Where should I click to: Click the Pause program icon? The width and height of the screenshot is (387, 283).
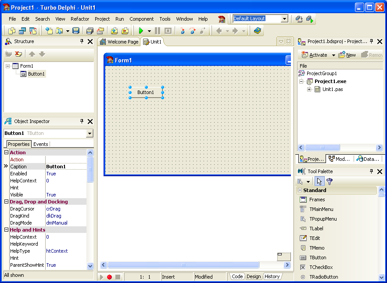[x=158, y=31]
